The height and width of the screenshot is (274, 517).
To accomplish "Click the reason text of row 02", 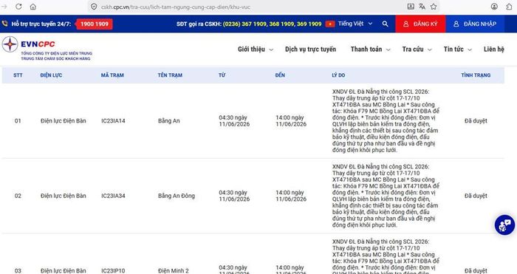I will click(x=386, y=196).
